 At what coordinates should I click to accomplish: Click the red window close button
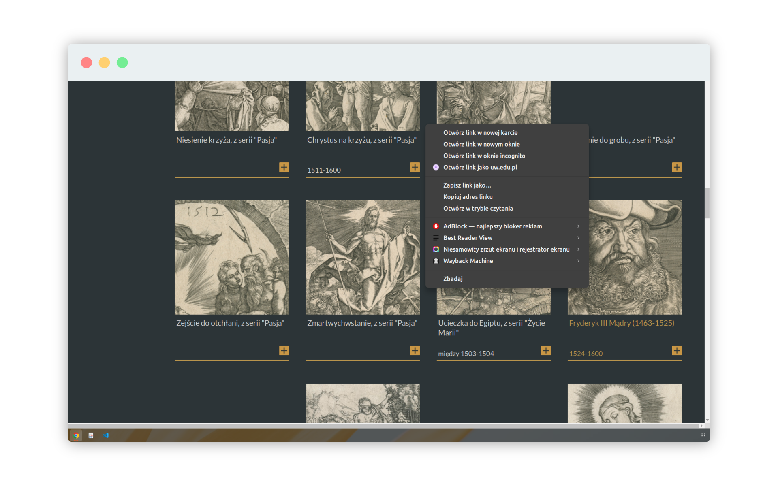[86, 62]
